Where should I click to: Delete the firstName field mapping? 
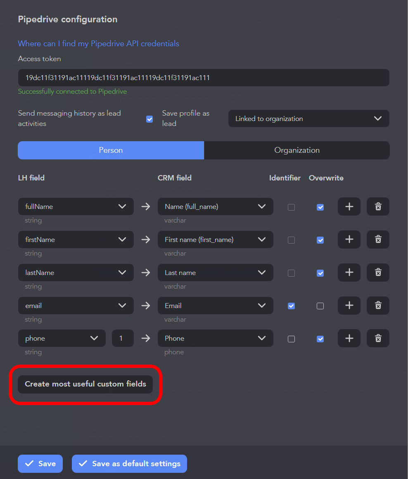(x=378, y=239)
